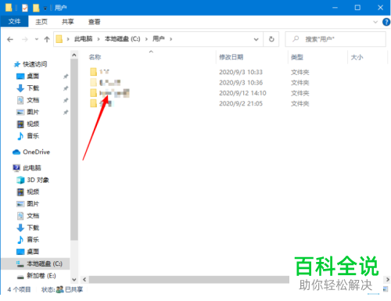Open the 文件 ribbon tab

pos(14,21)
